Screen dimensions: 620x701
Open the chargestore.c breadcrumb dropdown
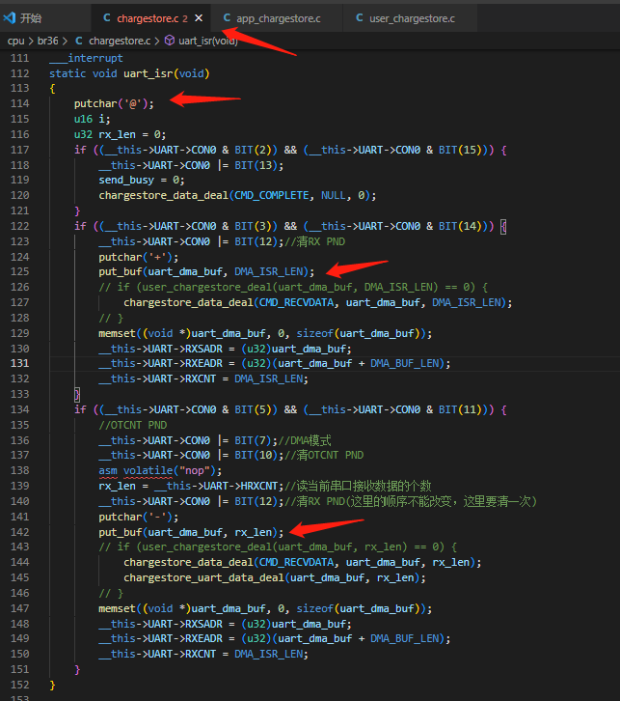[x=120, y=42]
